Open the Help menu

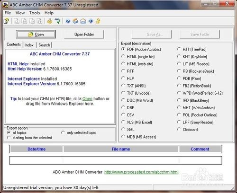49,13
